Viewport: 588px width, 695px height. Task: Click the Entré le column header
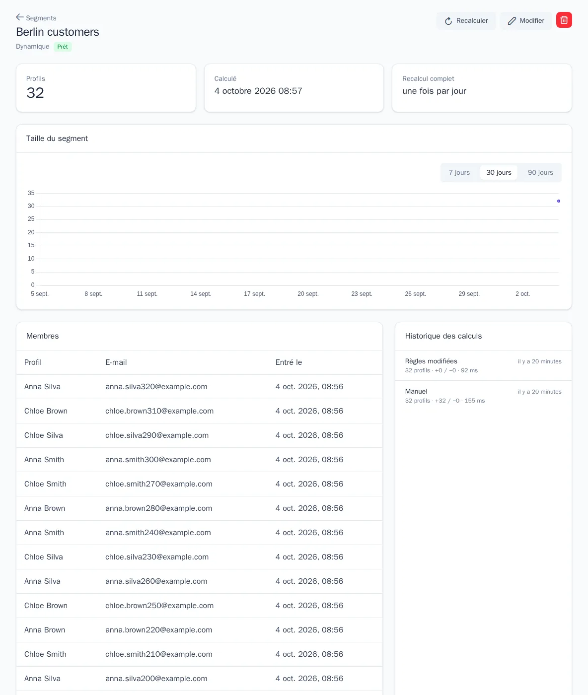click(289, 362)
